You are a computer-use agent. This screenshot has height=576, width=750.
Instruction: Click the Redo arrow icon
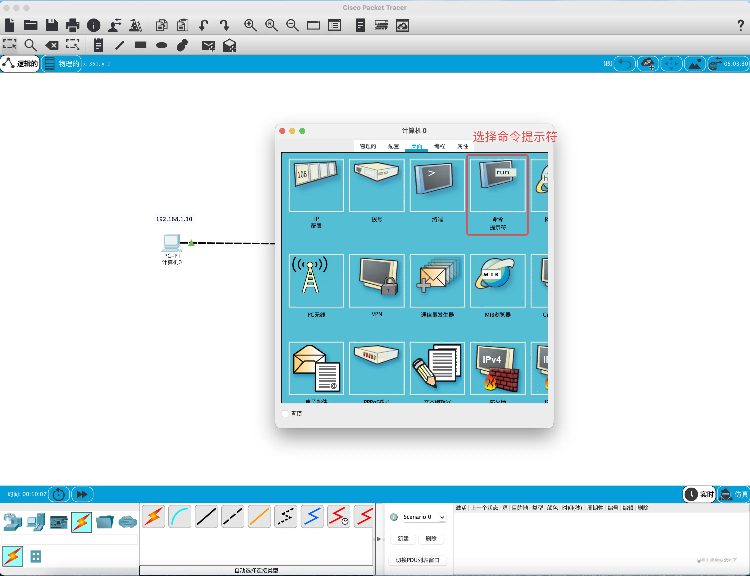[x=224, y=25]
